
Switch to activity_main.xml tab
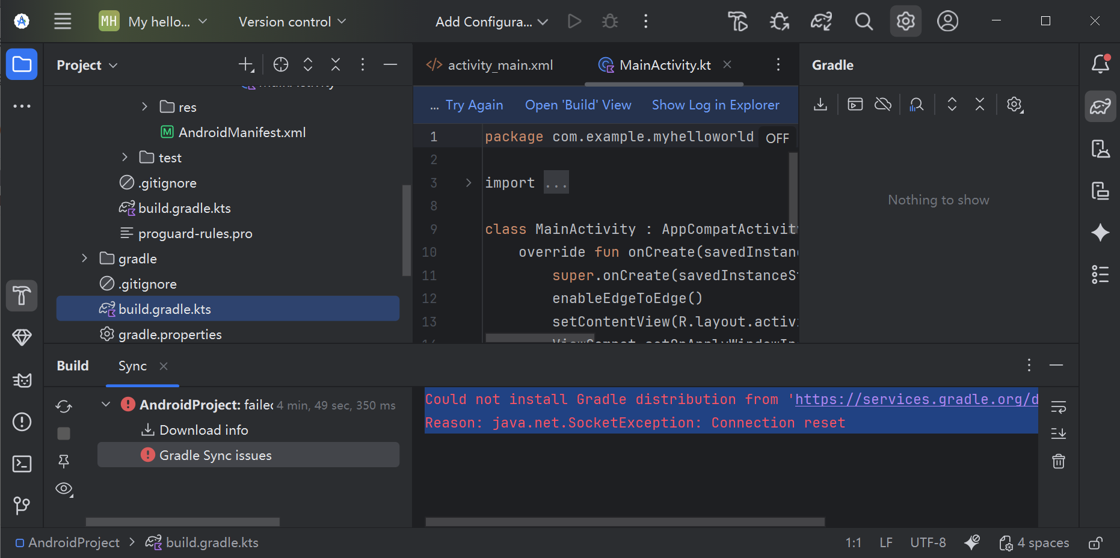point(490,65)
